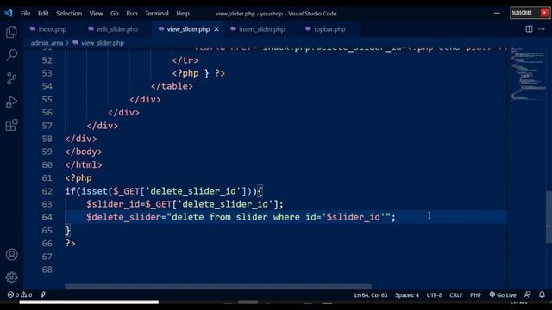Open the feedback status bar icon
Screen dimensions: 552x310
pos(527,294)
